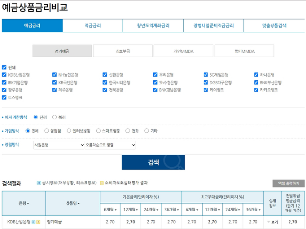Choose 전체 for 가입방식
306x229 pixels.
28,131
